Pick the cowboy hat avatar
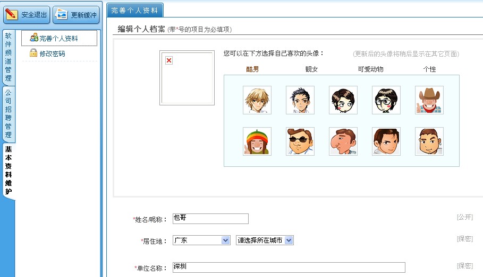 coord(429,100)
